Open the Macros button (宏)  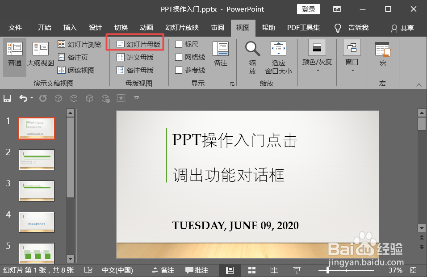[383, 54]
